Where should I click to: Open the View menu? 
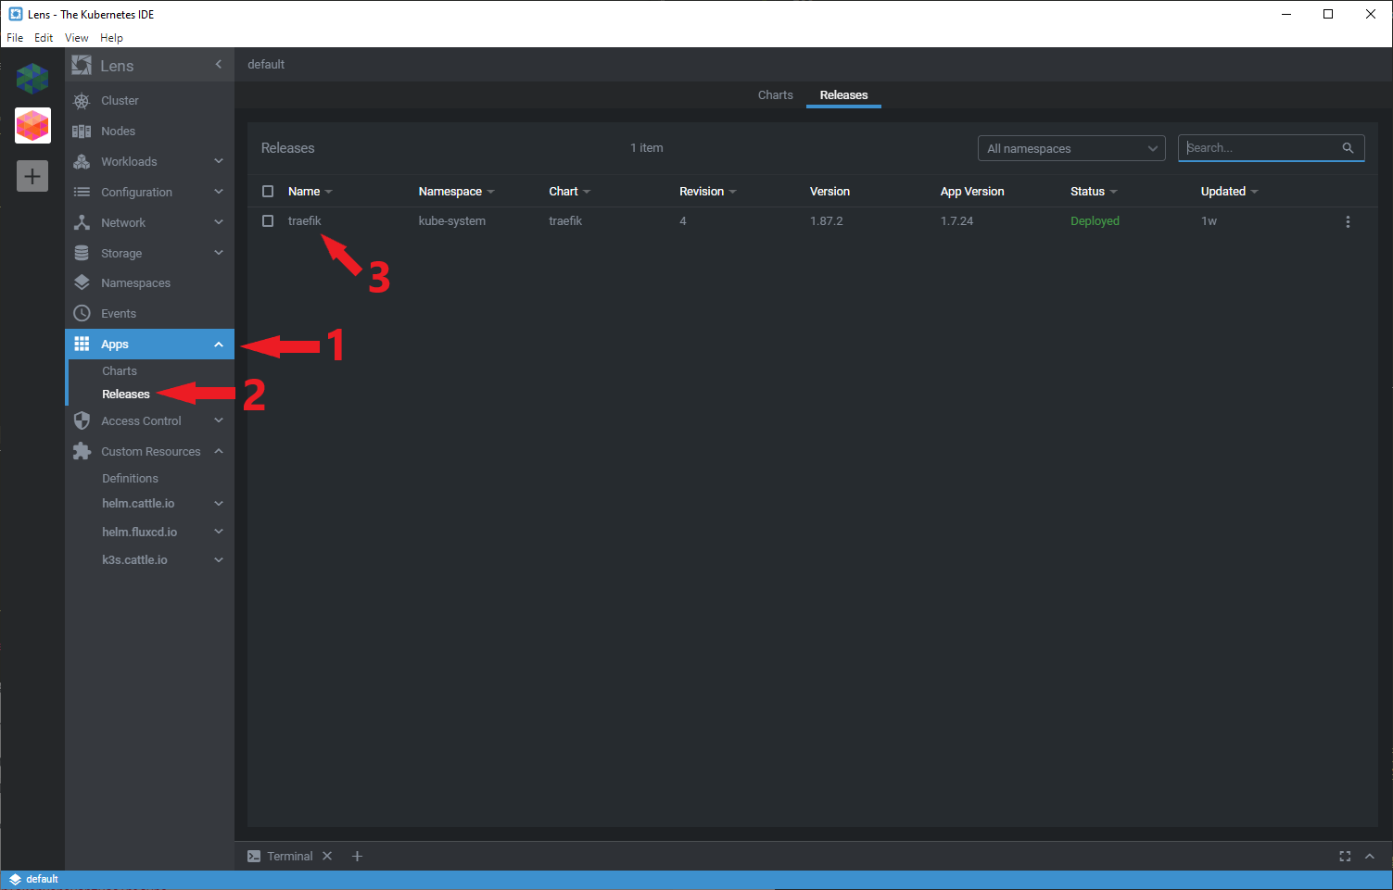(x=76, y=38)
